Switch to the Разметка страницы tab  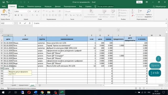tap(34, 6)
